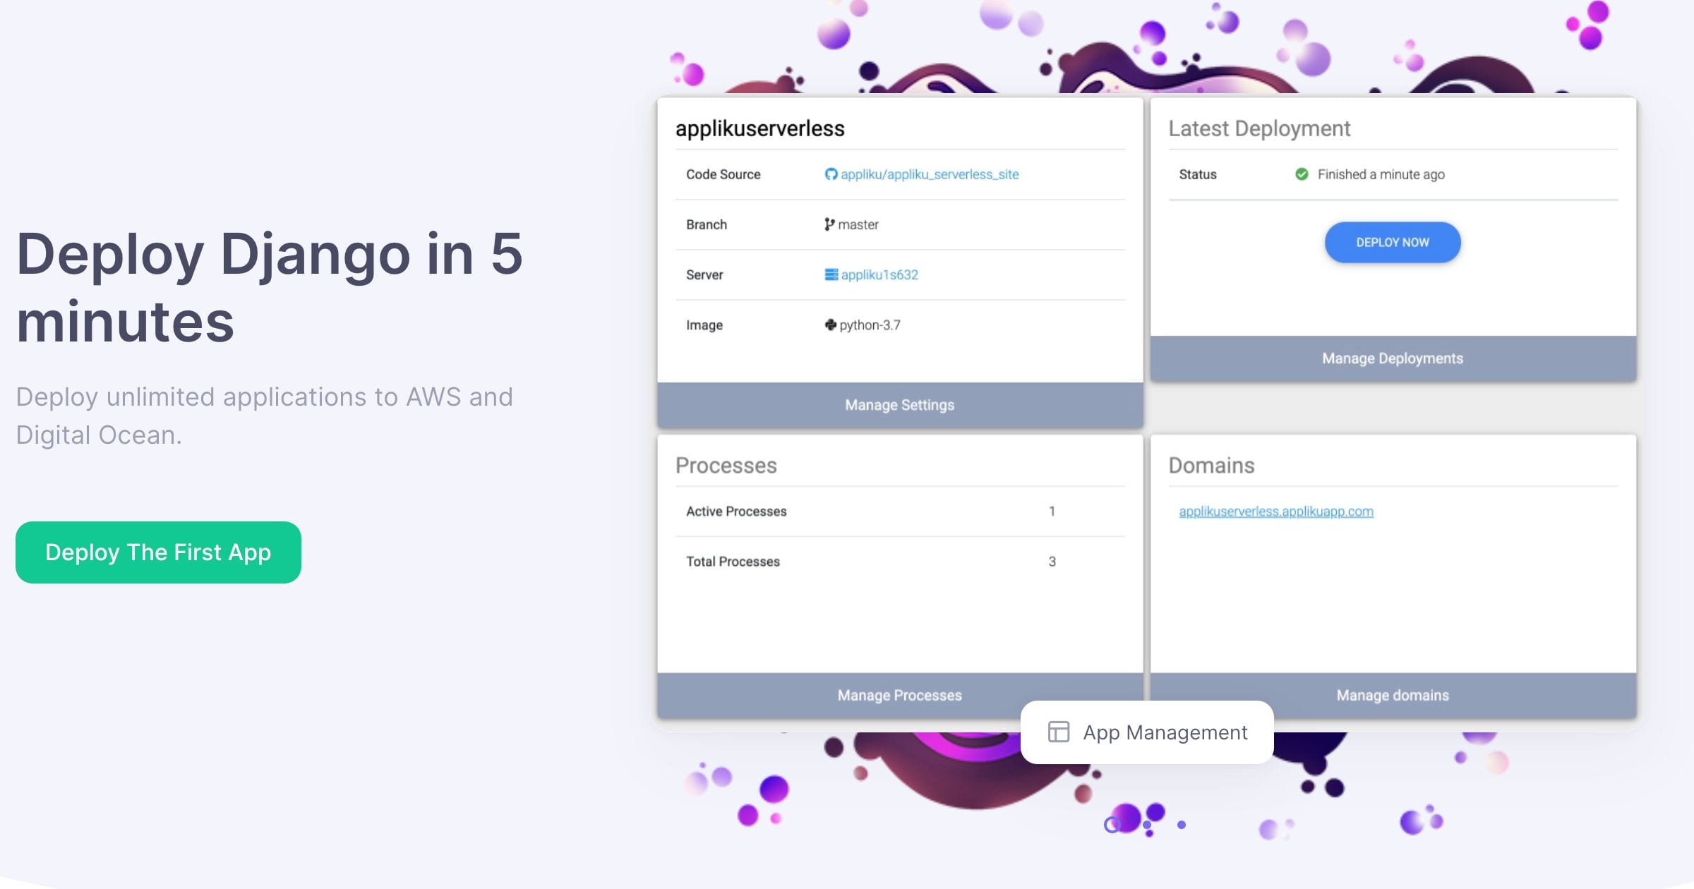Click the GitHub icon beside the code source
The height and width of the screenshot is (889, 1694).
[831, 174]
